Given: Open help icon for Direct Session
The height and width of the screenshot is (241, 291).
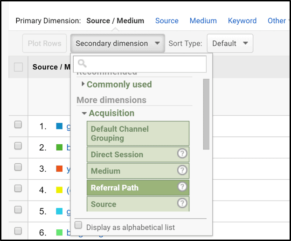Looking at the screenshot, I should coord(182,154).
